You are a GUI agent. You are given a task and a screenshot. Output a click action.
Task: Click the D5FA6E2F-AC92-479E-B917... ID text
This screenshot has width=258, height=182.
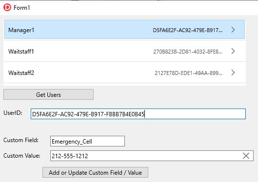(x=188, y=30)
